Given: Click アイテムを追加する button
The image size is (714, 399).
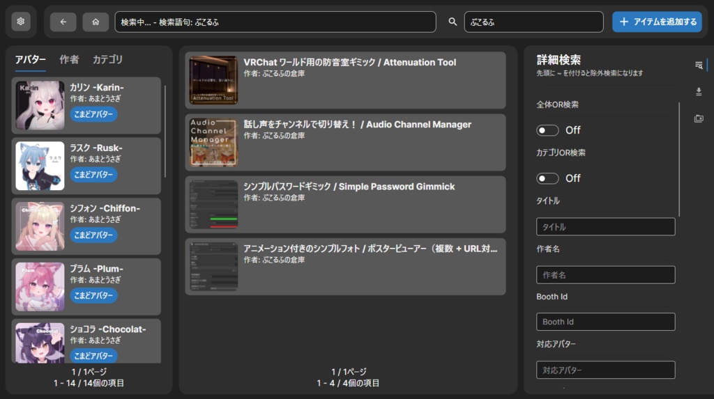Looking at the screenshot, I should tap(657, 22).
